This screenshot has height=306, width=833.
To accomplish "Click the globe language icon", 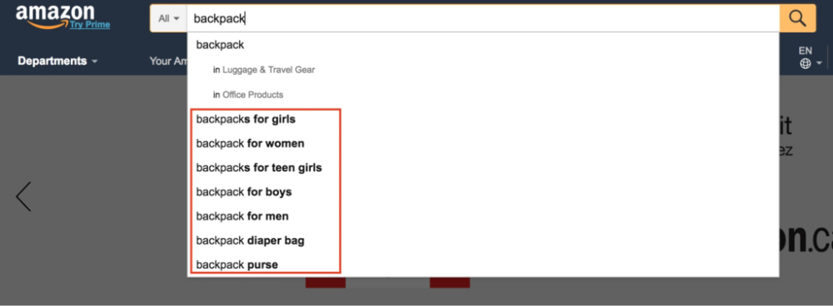I will [806, 64].
